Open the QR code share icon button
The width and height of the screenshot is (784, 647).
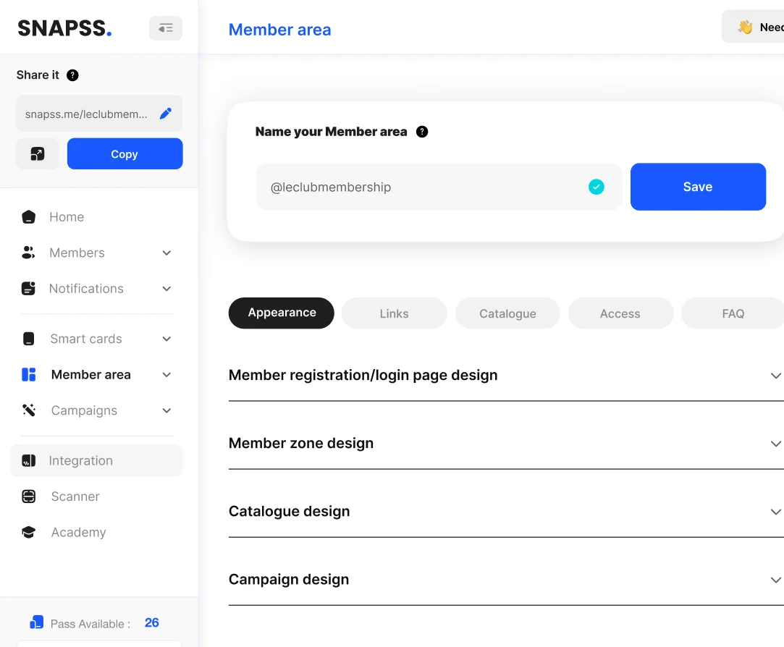click(x=38, y=154)
